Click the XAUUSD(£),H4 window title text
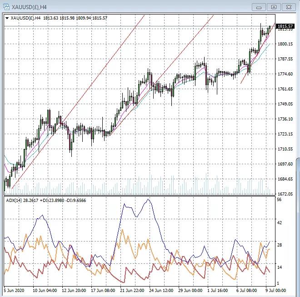This screenshot has width=300, height=297. 29,7
